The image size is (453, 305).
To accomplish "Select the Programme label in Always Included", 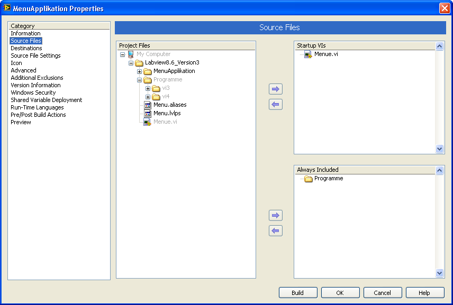I will [x=329, y=178].
